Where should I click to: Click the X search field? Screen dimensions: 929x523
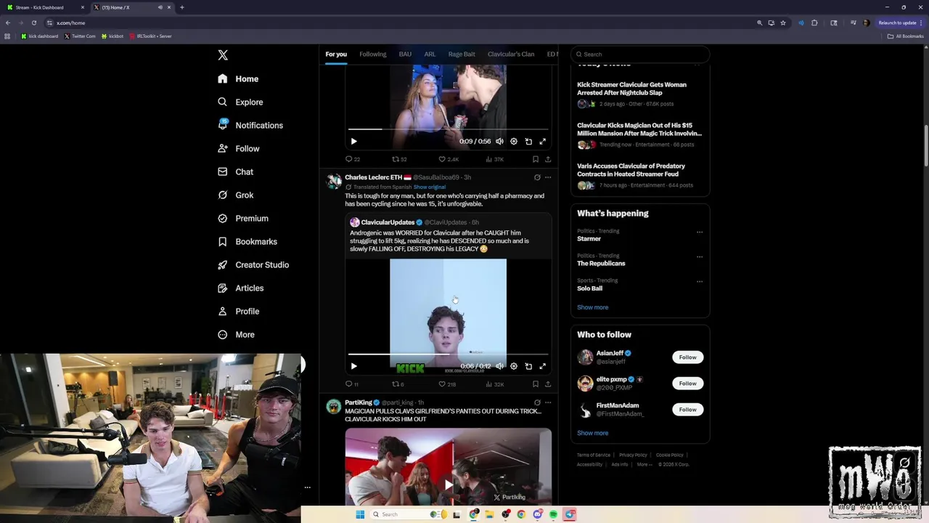point(639,54)
